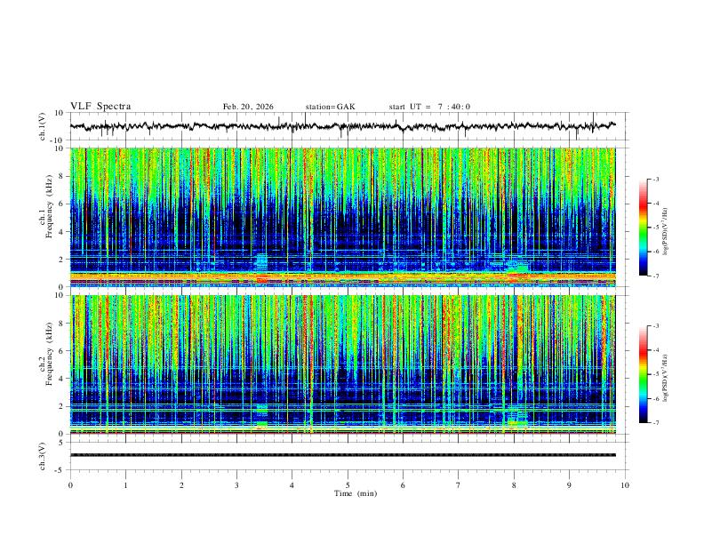
Task: Click the "station=GAK" label
Action: pyautogui.click(x=330, y=107)
